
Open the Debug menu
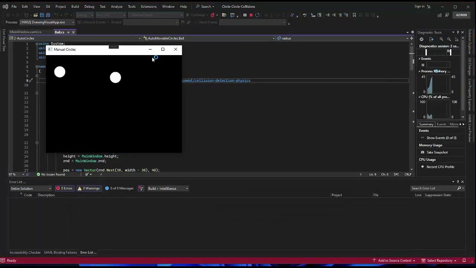(89, 6)
